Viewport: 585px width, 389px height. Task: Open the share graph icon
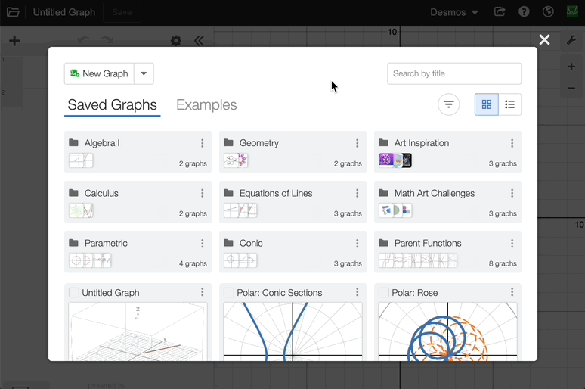tap(500, 12)
